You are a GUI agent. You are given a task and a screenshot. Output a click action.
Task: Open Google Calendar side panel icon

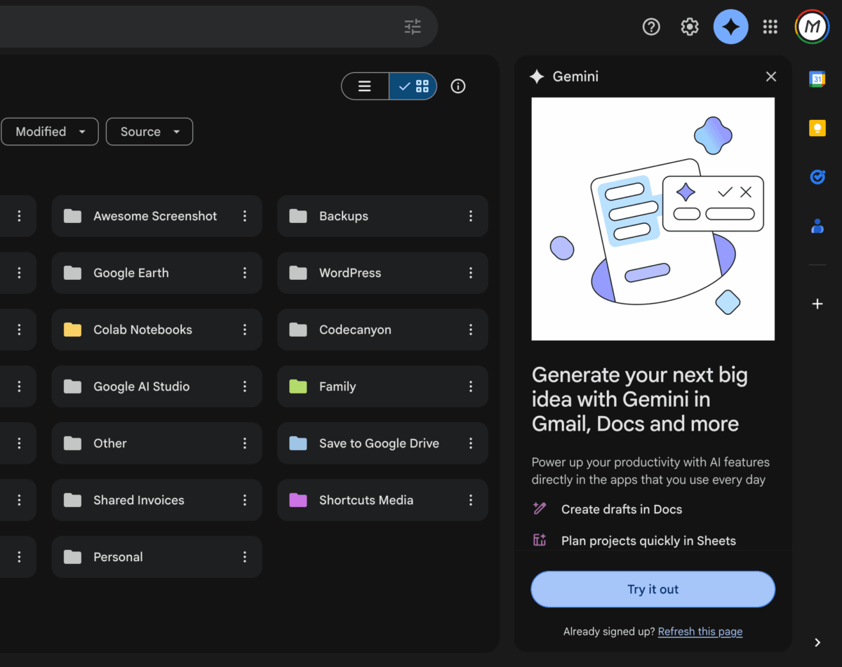click(x=817, y=79)
